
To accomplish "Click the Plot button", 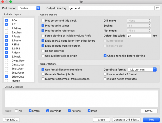I will click(x=151, y=120).
